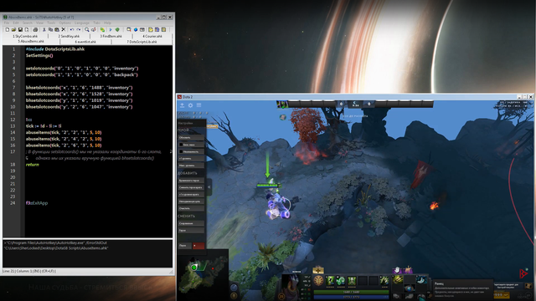Toggle the second checkbox in the demo panel
The width and height of the screenshot is (536, 301).
click(181, 151)
